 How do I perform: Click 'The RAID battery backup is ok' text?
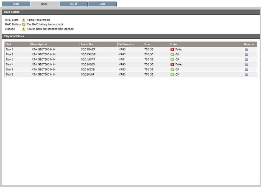click(45, 24)
